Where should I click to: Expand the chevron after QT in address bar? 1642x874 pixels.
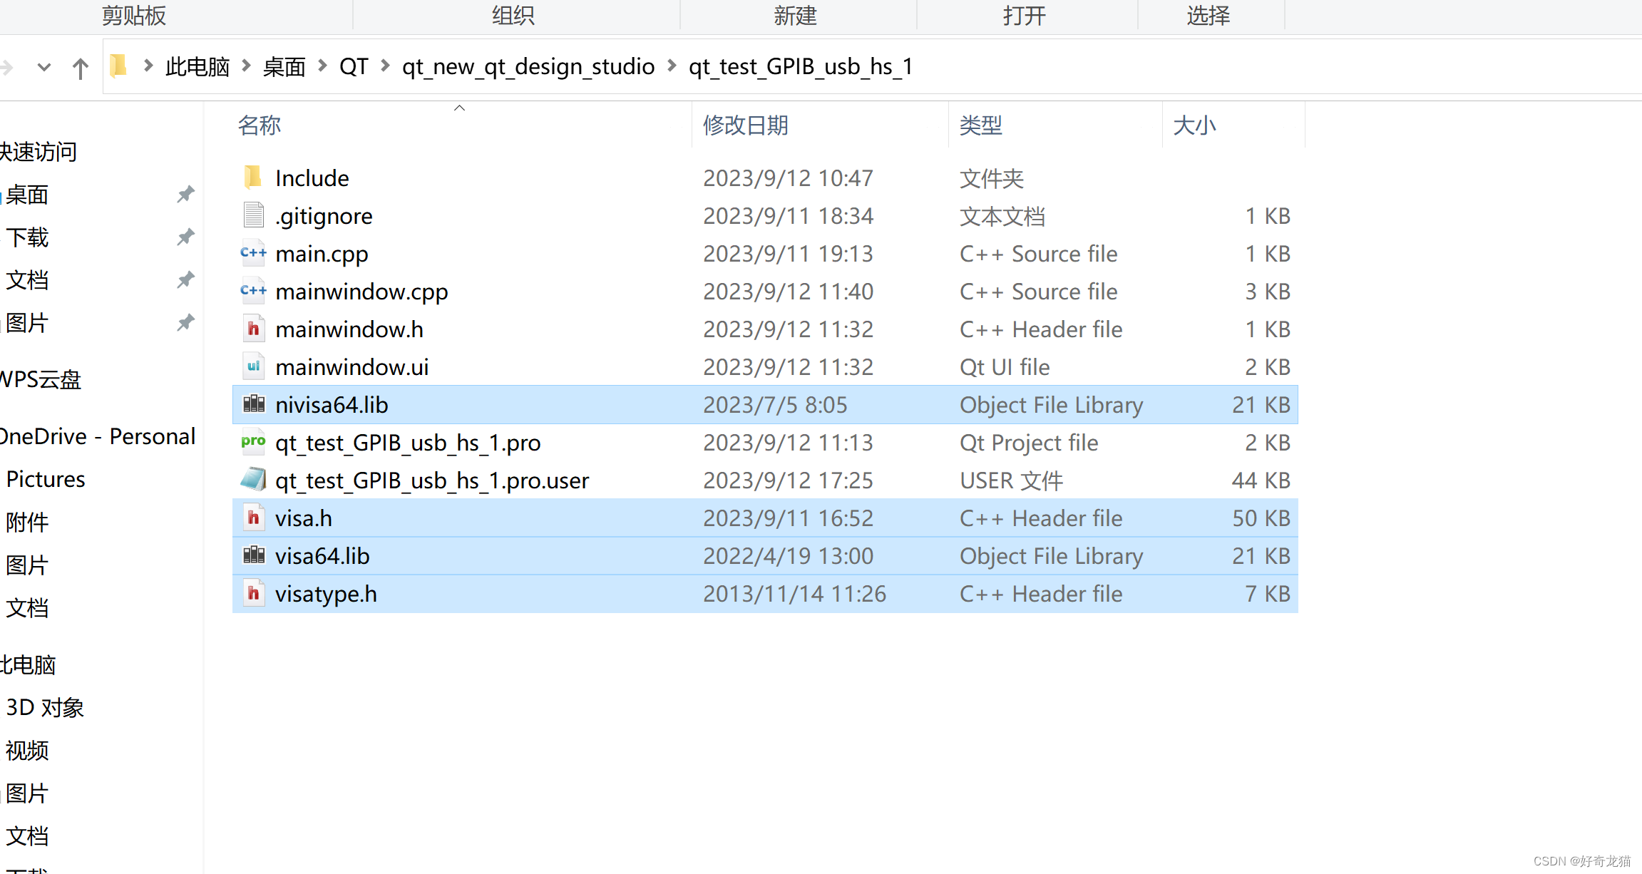(385, 66)
